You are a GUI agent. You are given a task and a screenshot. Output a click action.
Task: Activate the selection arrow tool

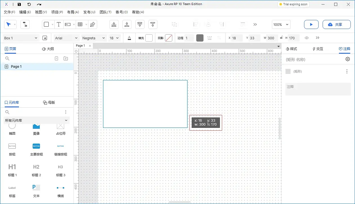(8, 24)
